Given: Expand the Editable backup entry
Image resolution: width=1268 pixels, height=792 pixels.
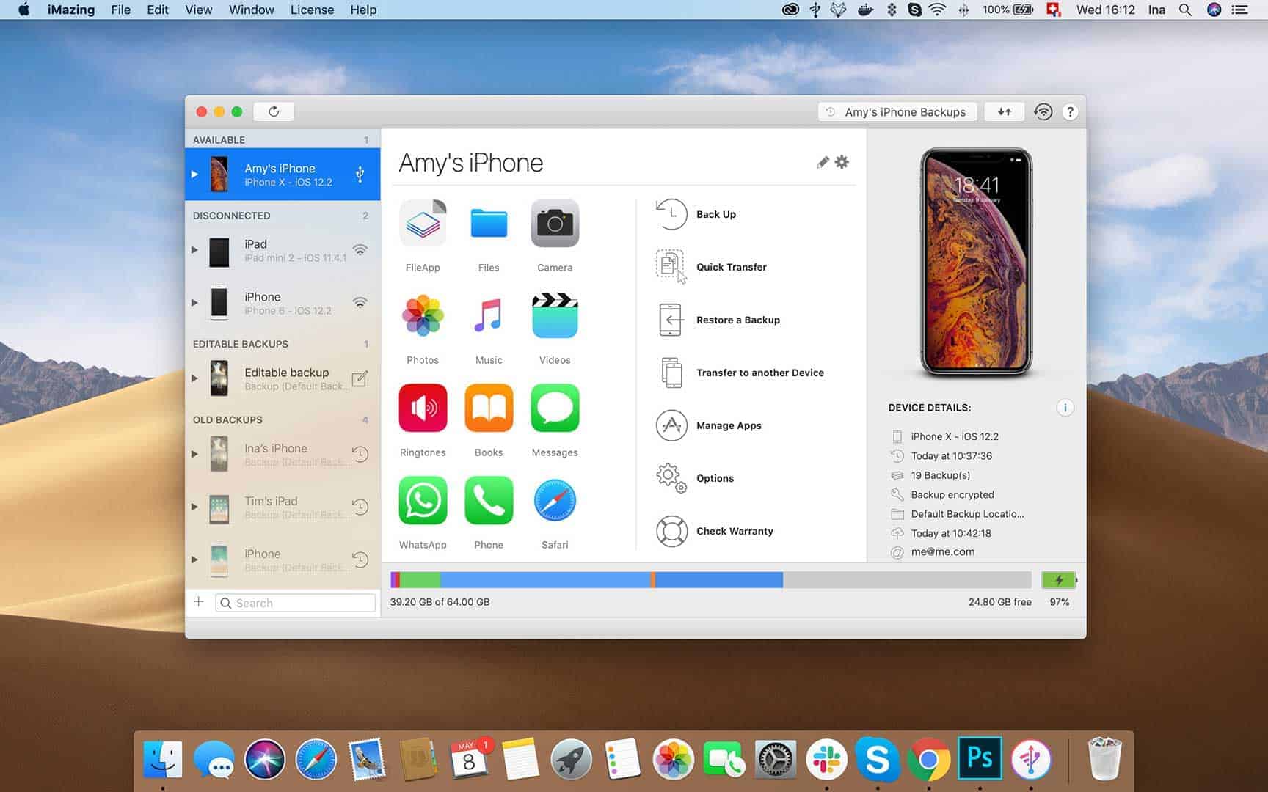Looking at the screenshot, I should (x=194, y=378).
